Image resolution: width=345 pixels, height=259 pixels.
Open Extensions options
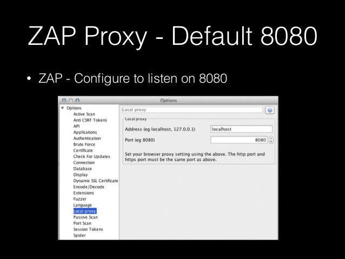point(83,193)
